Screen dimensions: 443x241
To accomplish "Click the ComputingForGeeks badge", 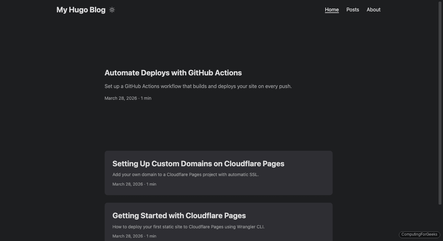I will coord(419,234).
